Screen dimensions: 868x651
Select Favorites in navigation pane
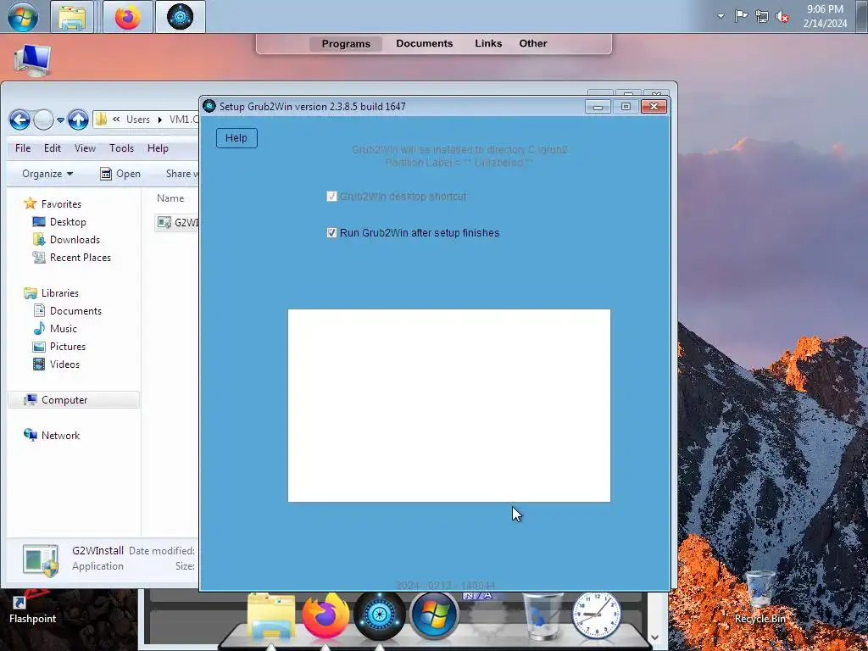tap(53, 204)
